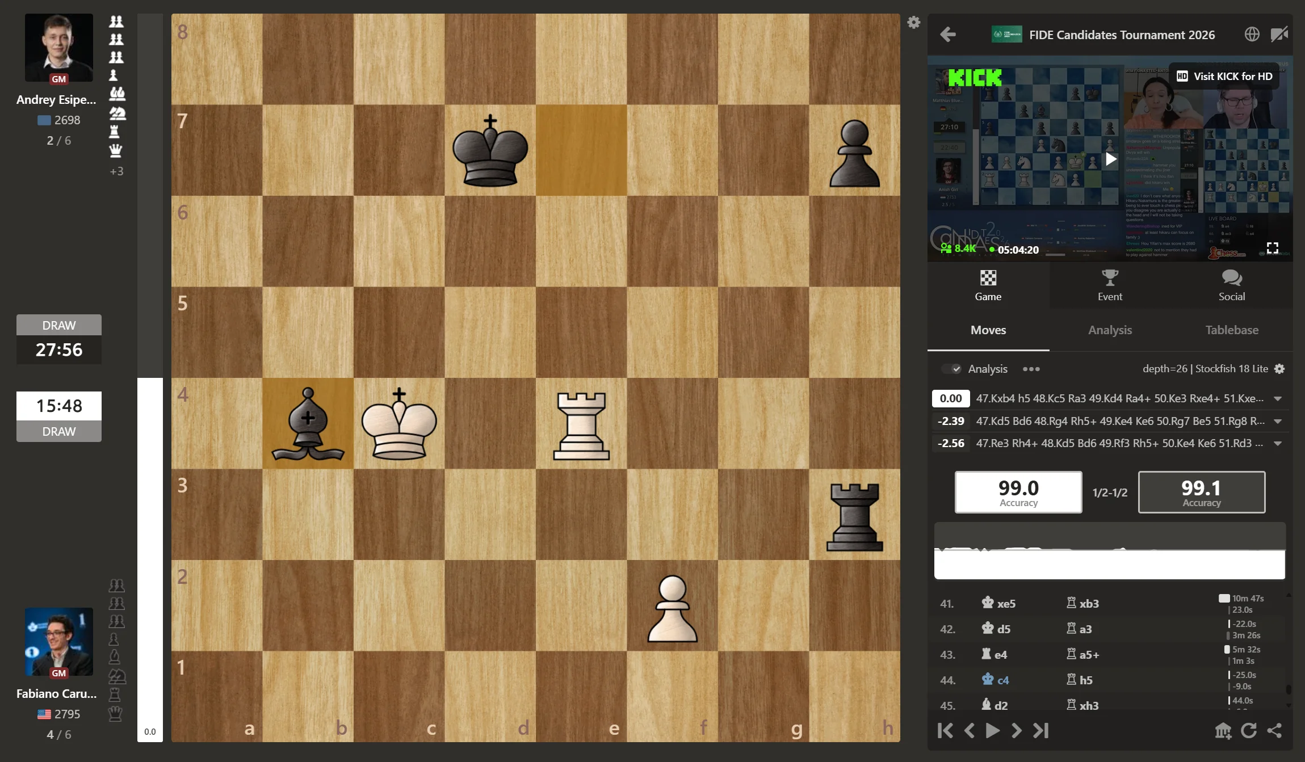
Task: Open the globe icon next to tournament title
Action: [1252, 33]
